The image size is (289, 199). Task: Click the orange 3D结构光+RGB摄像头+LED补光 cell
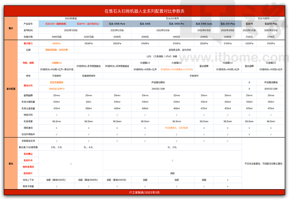177,69
